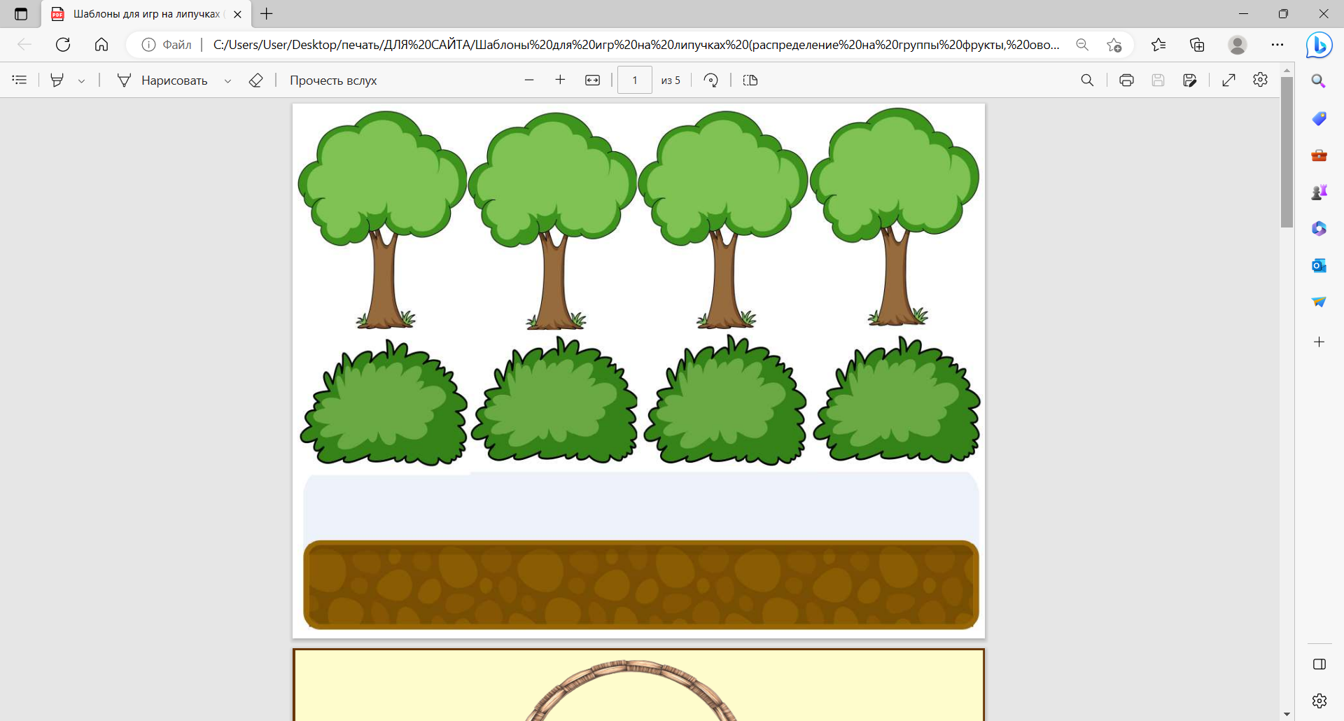Screen dimensions: 1344x721
Task: Fit PDF page to width
Action: 592,80
